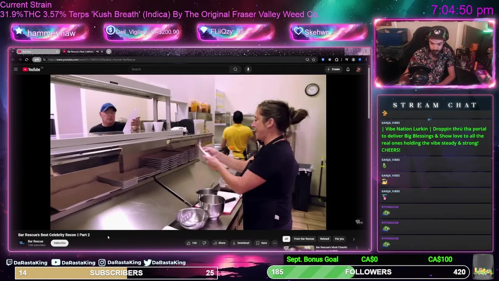This screenshot has width=499, height=281.
Task: Open the YouTube account avatar menu
Action: [359, 69]
